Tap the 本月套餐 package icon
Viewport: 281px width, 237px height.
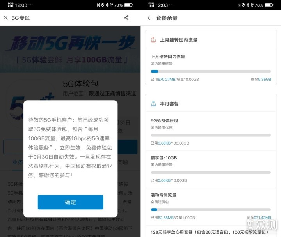click(153, 104)
